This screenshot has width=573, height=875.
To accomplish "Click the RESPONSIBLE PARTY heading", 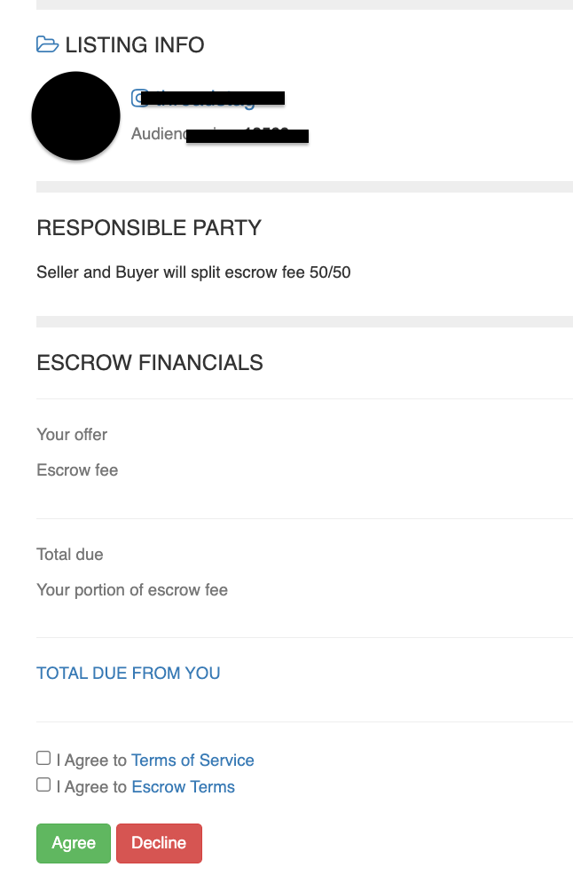I will pos(149,228).
